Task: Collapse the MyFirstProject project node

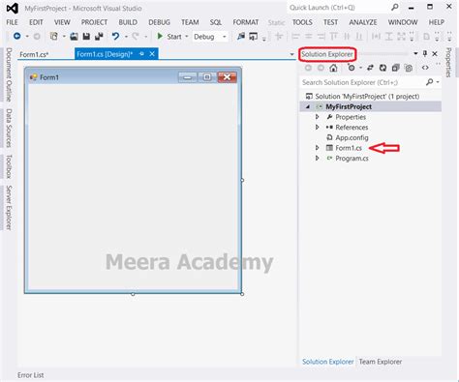Action: click(308, 106)
